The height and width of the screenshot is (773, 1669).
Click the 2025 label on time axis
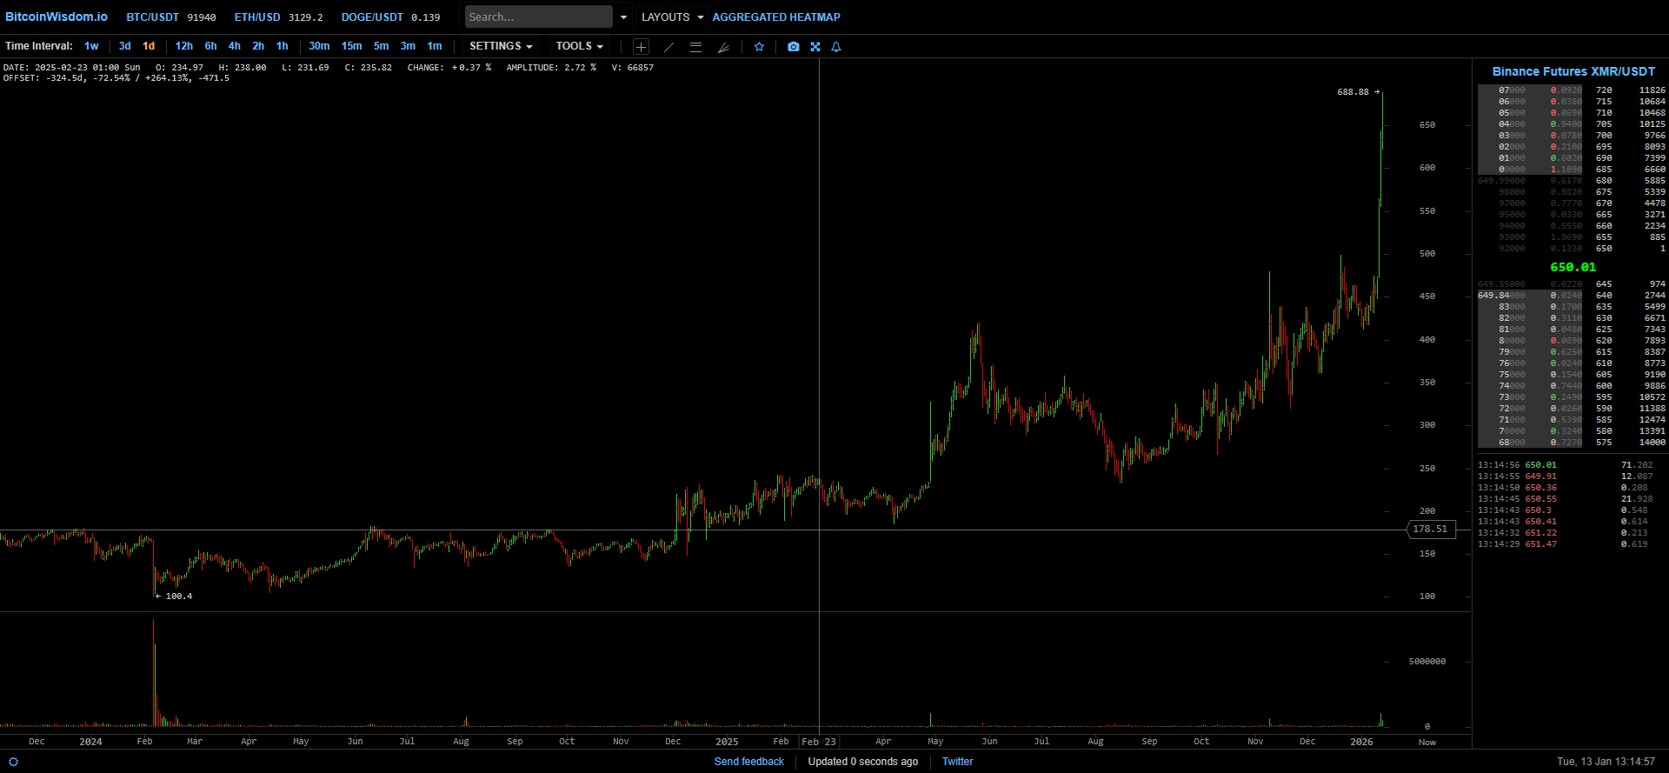[x=727, y=743]
